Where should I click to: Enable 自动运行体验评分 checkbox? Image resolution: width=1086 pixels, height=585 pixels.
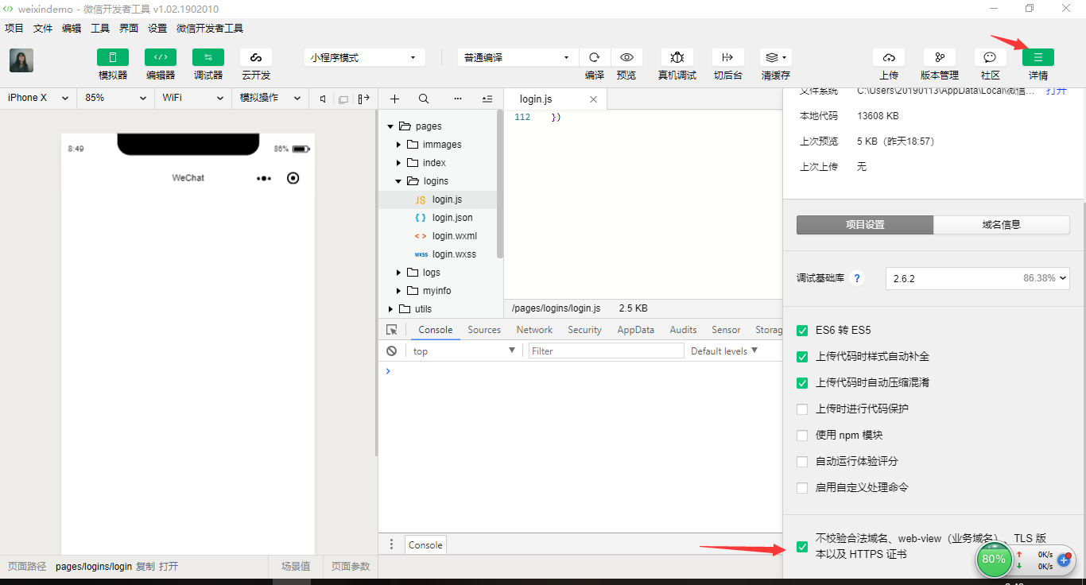pyautogui.click(x=802, y=462)
